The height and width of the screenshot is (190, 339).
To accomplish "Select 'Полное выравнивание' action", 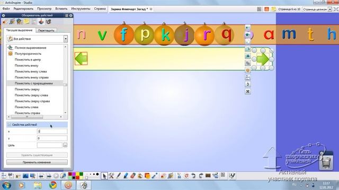I will (x=31, y=47).
